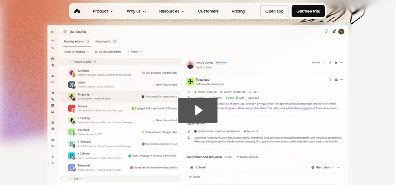Open the paper plane sequences sidebar icon

(x=53, y=93)
